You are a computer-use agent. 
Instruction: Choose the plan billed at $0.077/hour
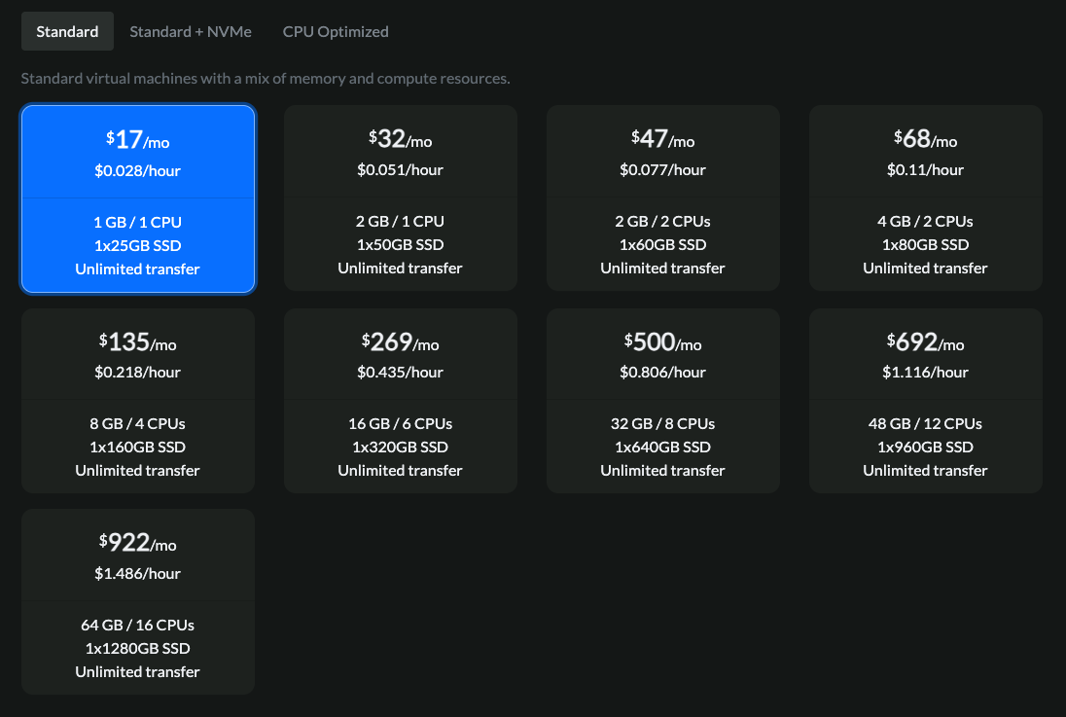pyautogui.click(x=662, y=198)
